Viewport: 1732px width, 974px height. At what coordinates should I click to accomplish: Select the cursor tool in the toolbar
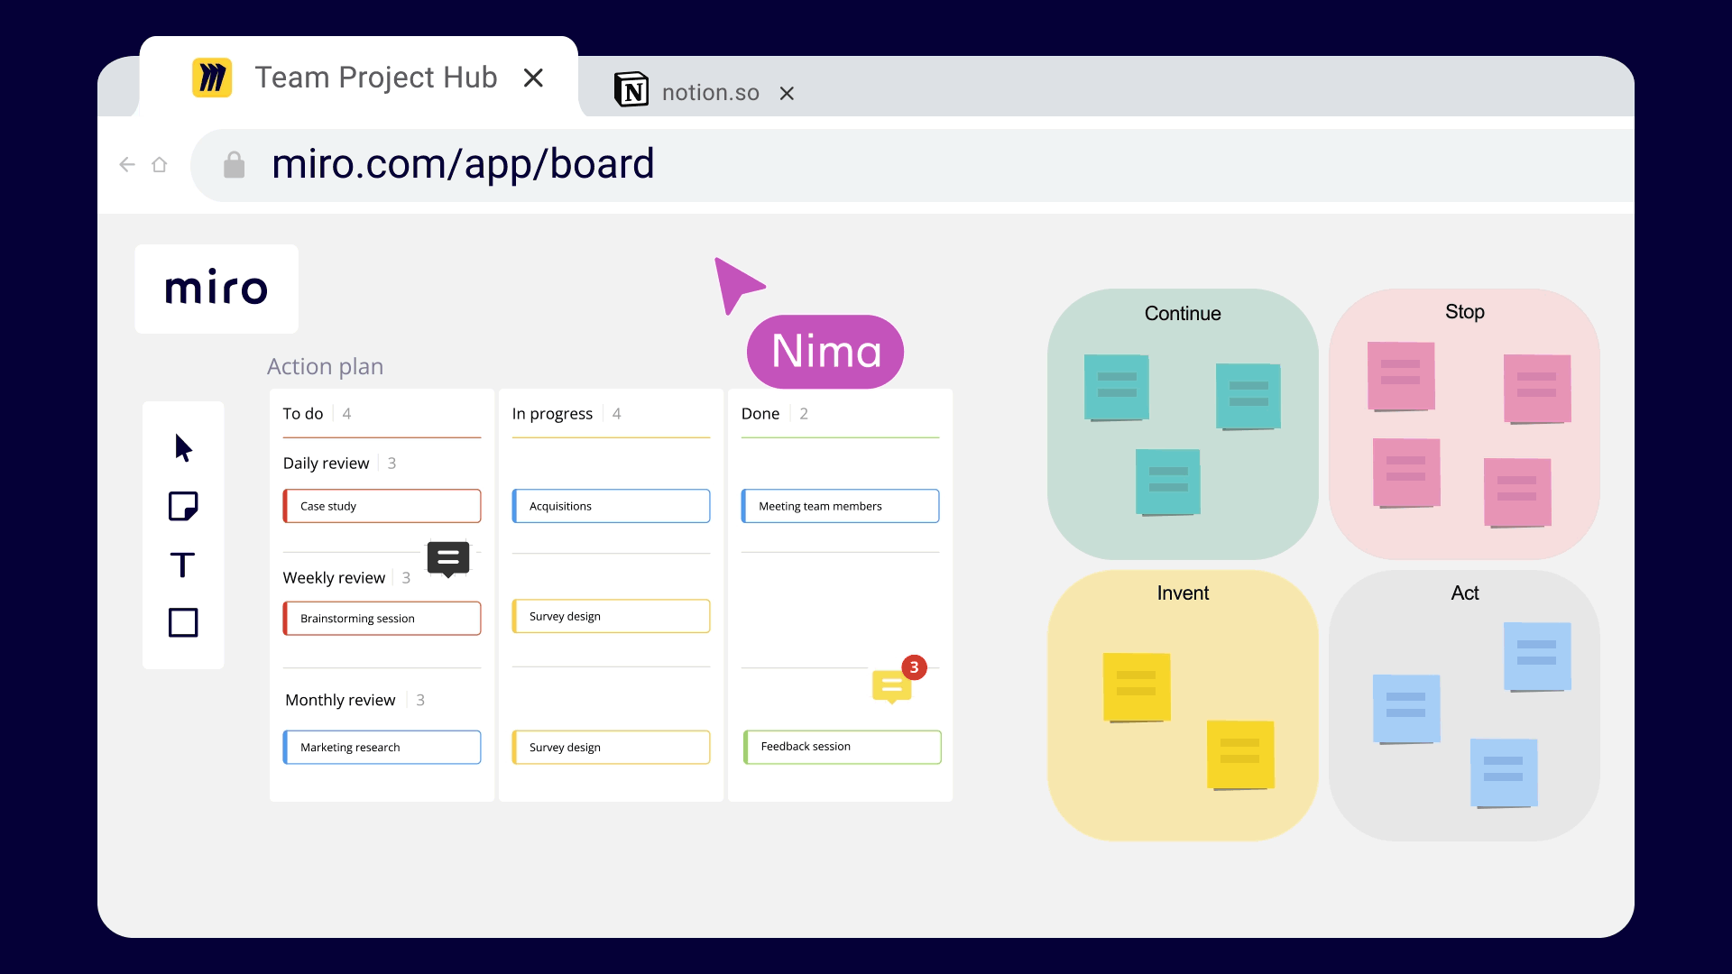pyautogui.click(x=183, y=448)
